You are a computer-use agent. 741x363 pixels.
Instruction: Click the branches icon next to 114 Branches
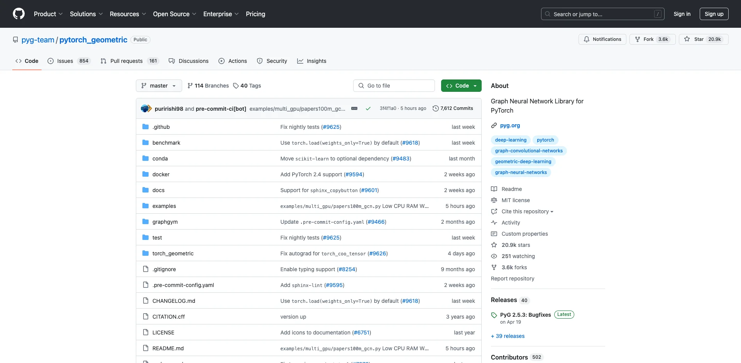coord(190,86)
